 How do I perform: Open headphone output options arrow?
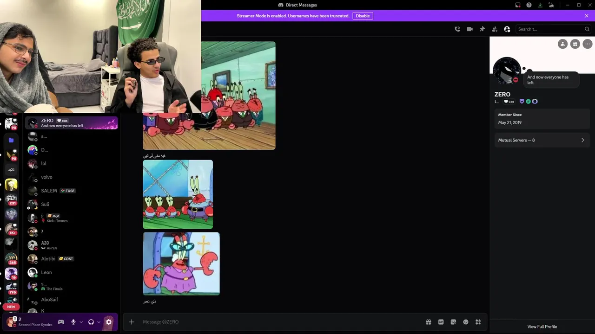(99, 322)
